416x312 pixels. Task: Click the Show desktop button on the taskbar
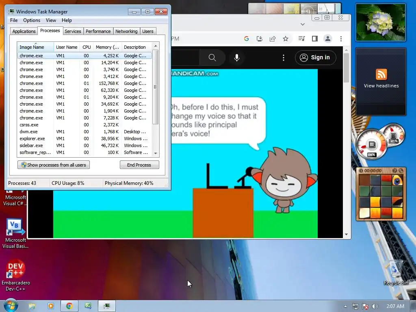pos(413,306)
